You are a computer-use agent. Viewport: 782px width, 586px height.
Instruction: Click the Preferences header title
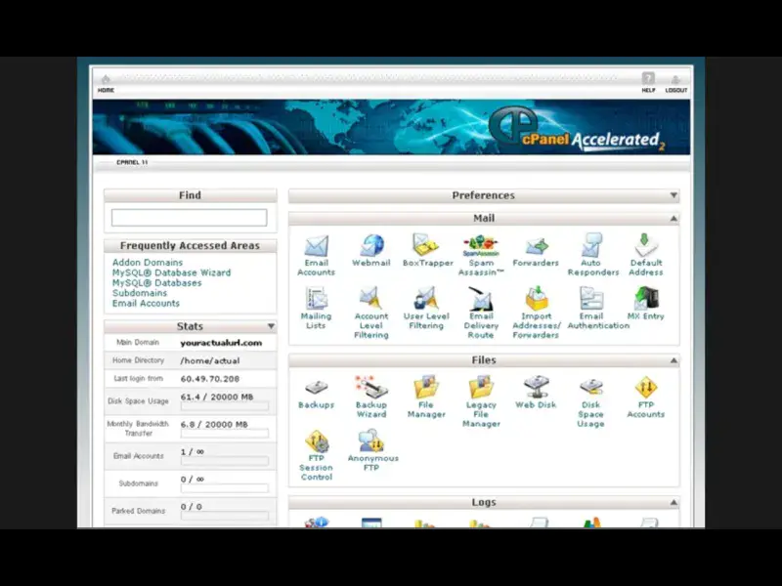pos(483,195)
